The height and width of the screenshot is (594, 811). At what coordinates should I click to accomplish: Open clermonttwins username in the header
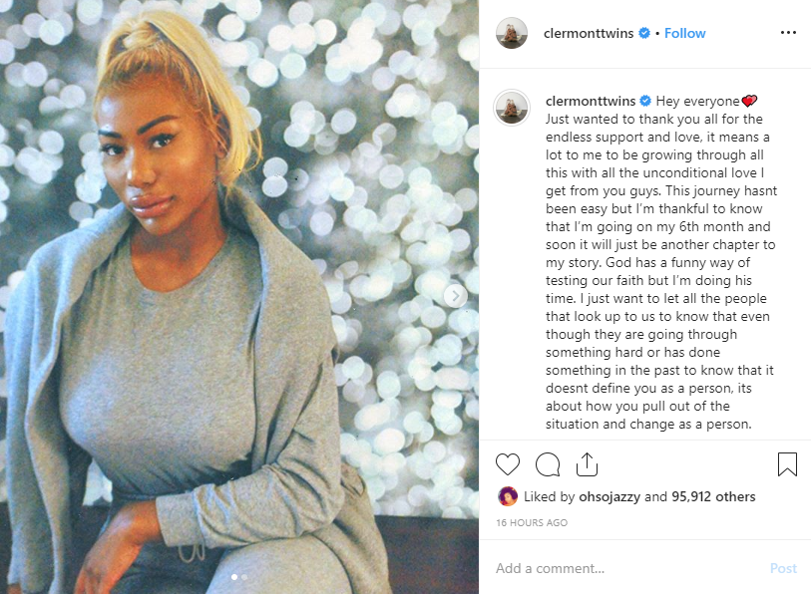click(589, 33)
